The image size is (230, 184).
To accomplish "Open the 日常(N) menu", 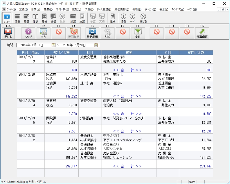I will pos(36,9).
